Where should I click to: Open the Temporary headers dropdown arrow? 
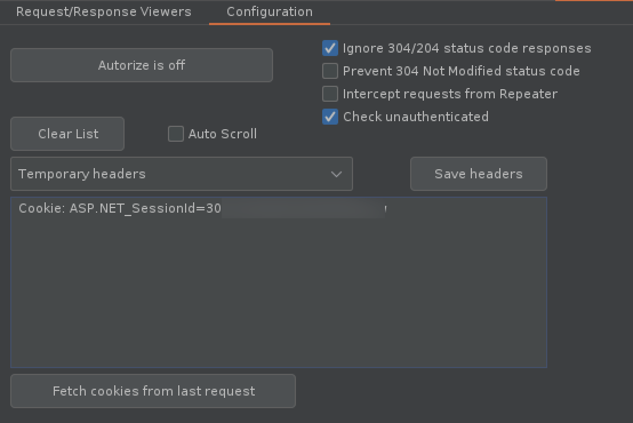(x=336, y=174)
